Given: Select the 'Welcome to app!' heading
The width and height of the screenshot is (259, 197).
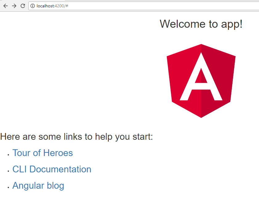Looking at the screenshot, I should pyautogui.click(x=201, y=24).
